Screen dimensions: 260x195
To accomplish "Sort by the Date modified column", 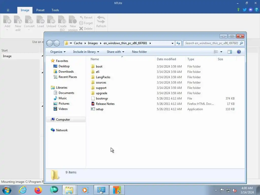I will [166, 59].
